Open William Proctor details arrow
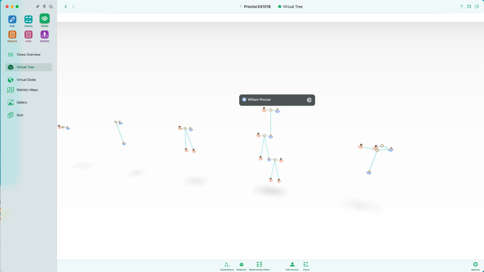This screenshot has width=484, height=272. 309,100
